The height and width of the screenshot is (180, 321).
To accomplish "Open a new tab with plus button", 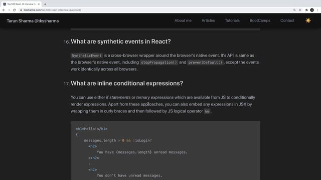I will [x=45, y=4].
